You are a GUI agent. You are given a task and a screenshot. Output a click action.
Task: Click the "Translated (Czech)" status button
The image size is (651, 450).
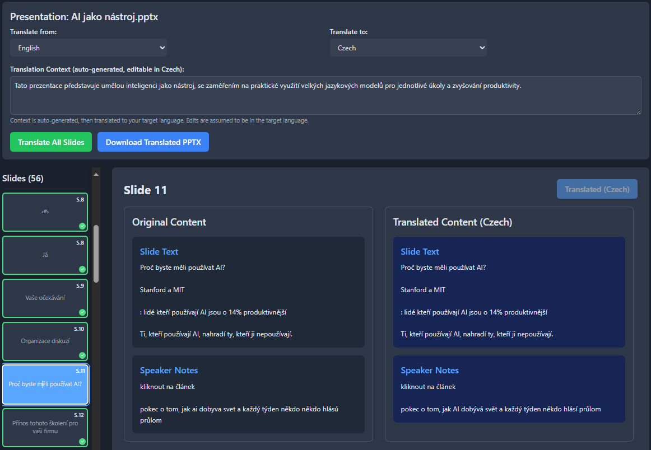click(597, 189)
